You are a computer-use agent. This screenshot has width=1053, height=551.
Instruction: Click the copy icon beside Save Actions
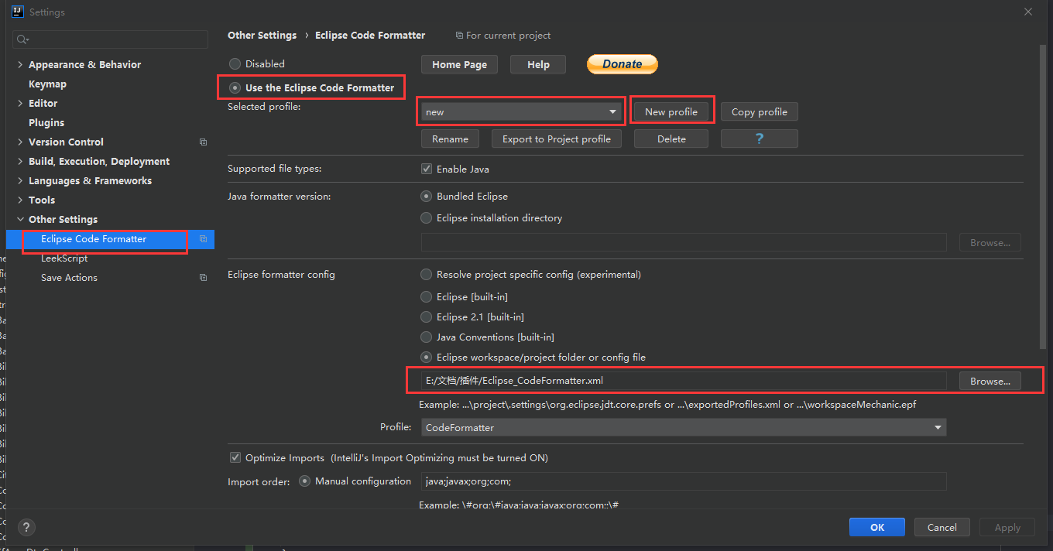coord(203,278)
